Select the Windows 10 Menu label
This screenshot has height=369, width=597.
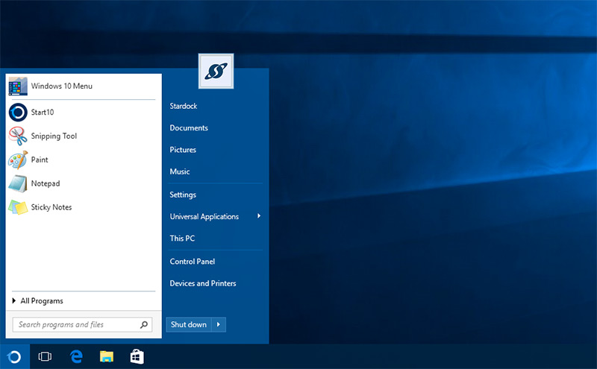(x=62, y=86)
